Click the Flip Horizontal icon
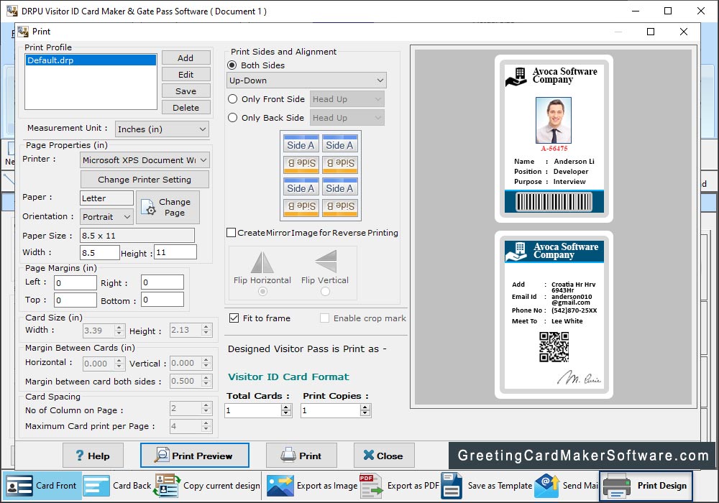Viewport: 719px width, 503px height. 262,262
